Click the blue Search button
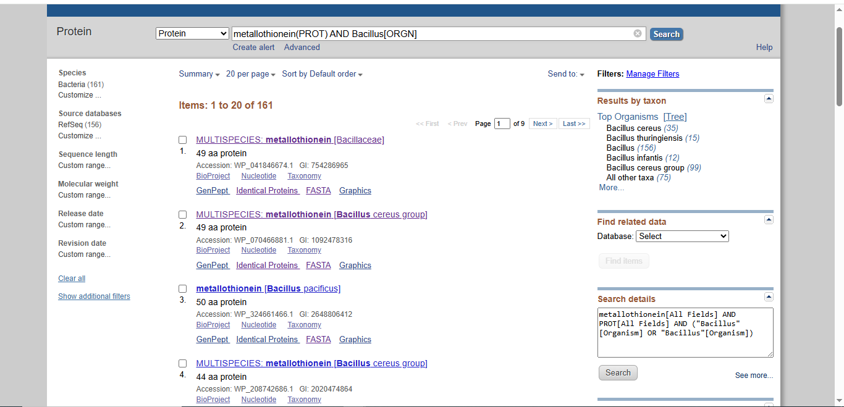Viewport: 844px width, 407px height. pos(666,35)
